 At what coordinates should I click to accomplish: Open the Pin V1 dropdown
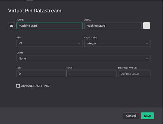click(x=50, y=43)
